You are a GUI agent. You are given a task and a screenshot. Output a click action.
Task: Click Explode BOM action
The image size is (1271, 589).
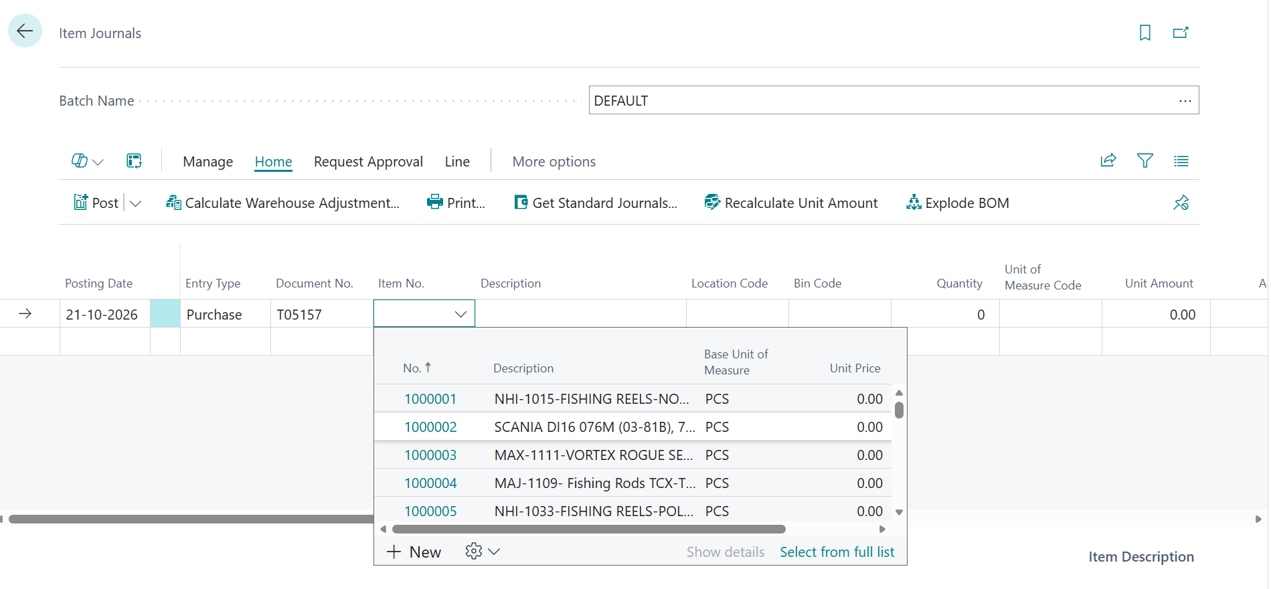tap(958, 203)
